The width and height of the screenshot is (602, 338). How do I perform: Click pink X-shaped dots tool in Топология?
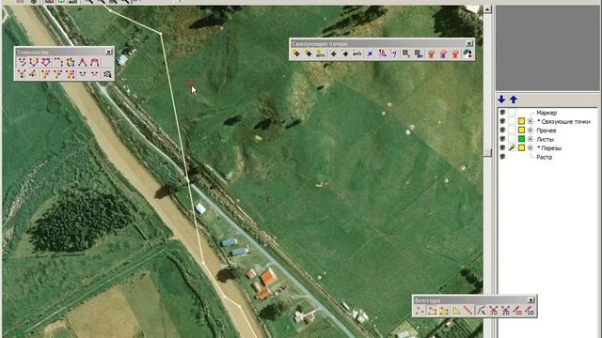pos(94,74)
